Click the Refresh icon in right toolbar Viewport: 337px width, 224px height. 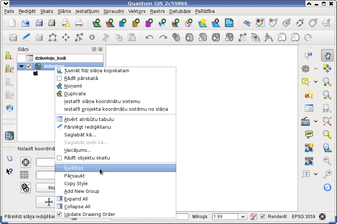tap(327, 187)
